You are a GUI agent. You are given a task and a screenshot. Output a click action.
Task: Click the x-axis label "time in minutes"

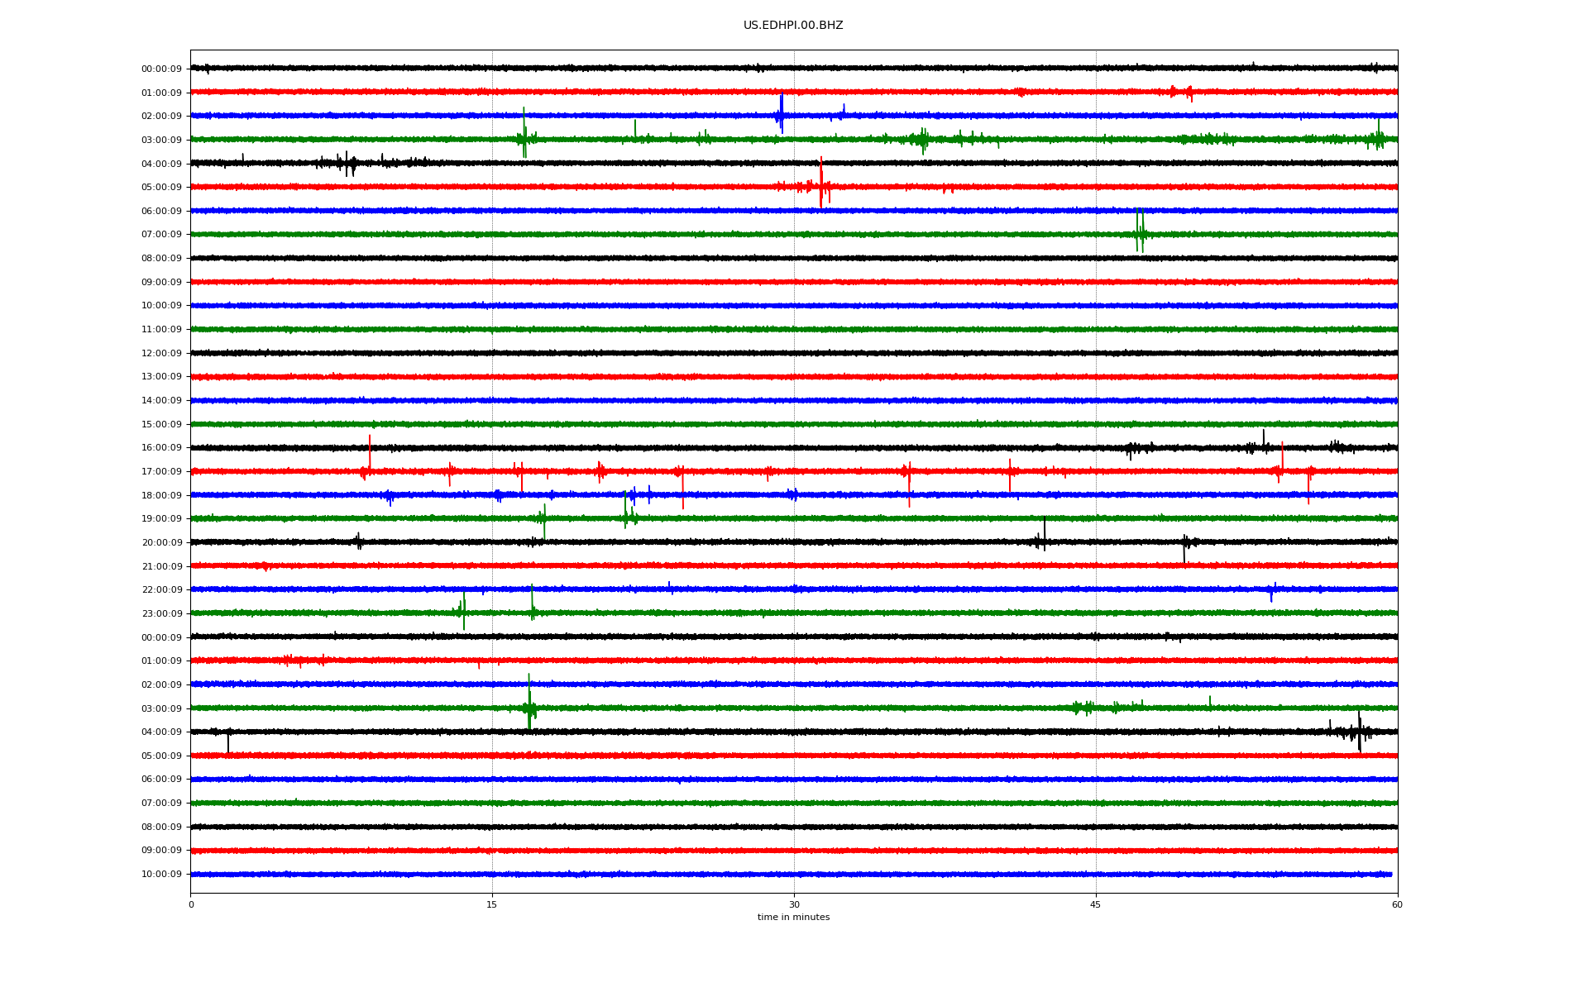coord(792,918)
